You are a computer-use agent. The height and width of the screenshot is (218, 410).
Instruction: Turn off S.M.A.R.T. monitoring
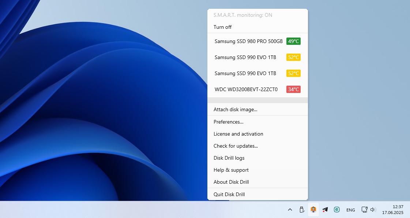[223, 27]
